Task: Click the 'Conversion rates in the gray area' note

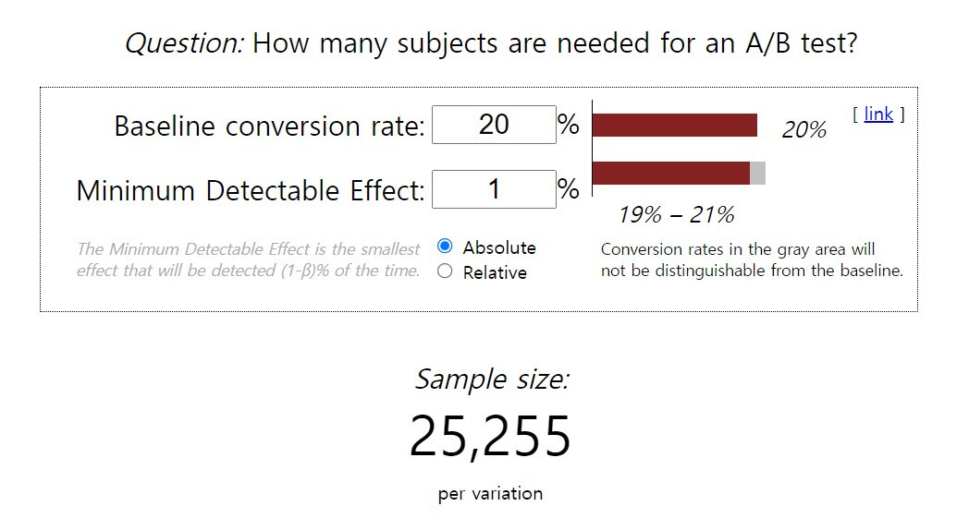Action: pos(752,259)
